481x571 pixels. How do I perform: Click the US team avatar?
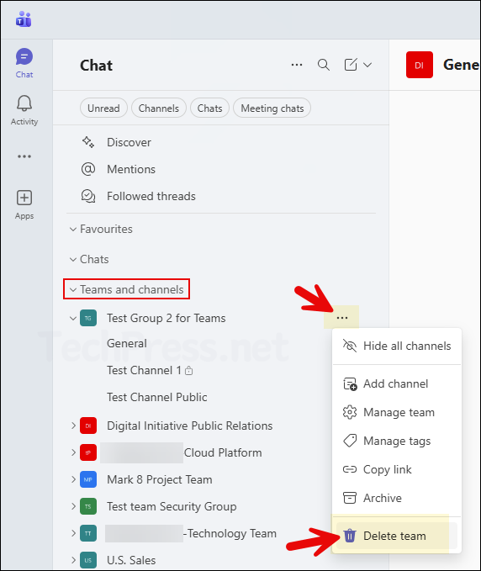click(88, 560)
